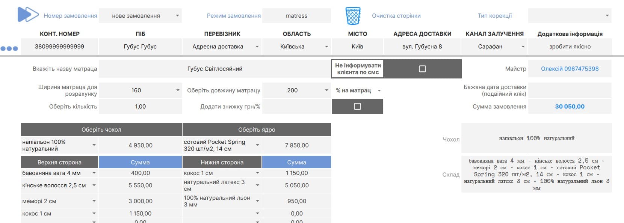Click the sum value 950,00
624x223 pixels.
click(x=297, y=201)
